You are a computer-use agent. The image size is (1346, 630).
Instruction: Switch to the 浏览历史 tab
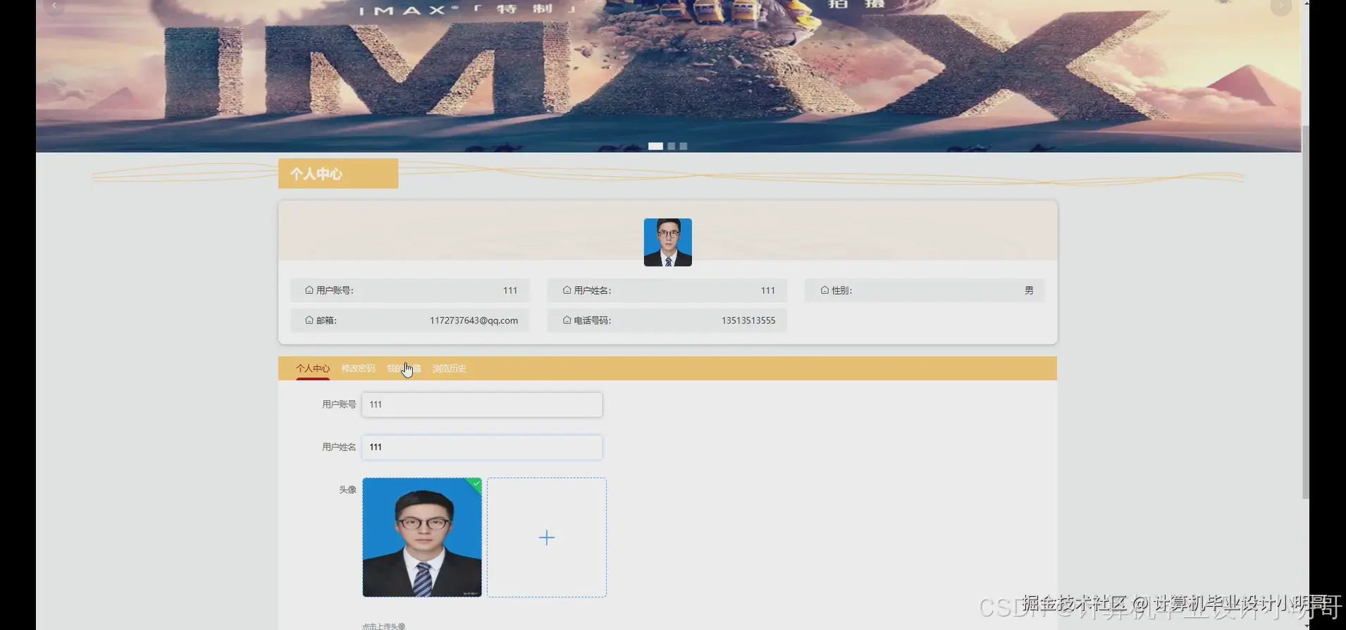point(449,369)
